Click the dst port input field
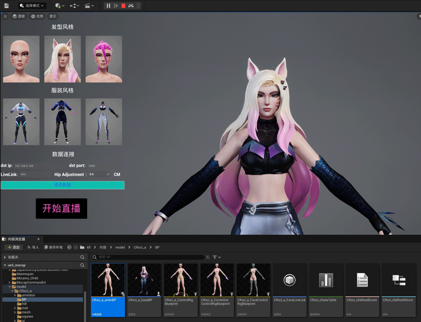Screen dimensions: 421x322 coord(105,165)
